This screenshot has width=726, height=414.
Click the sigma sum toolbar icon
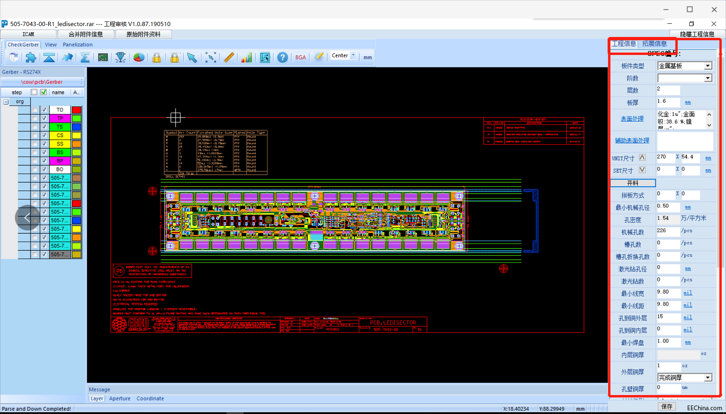(85, 57)
